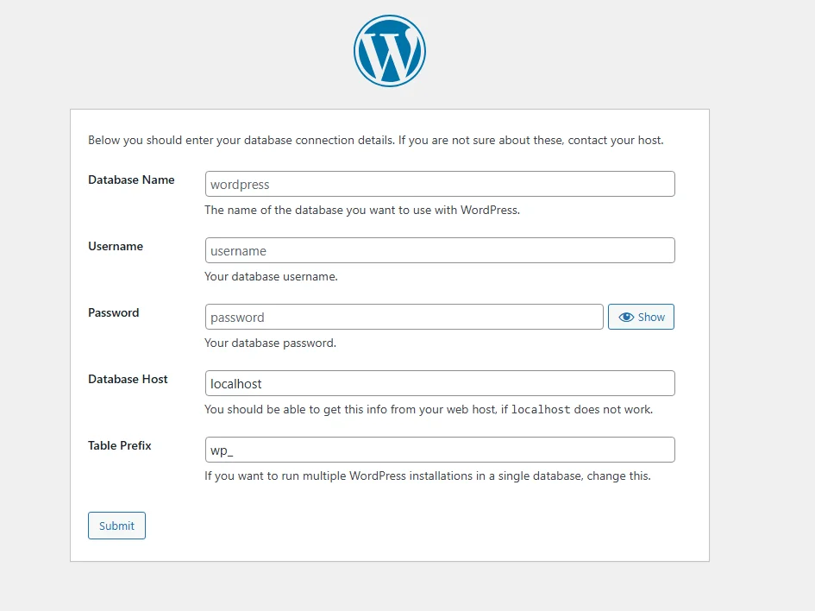Click the Table Prefix label
The height and width of the screenshot is (611, 815).
(x=119, y=445)
